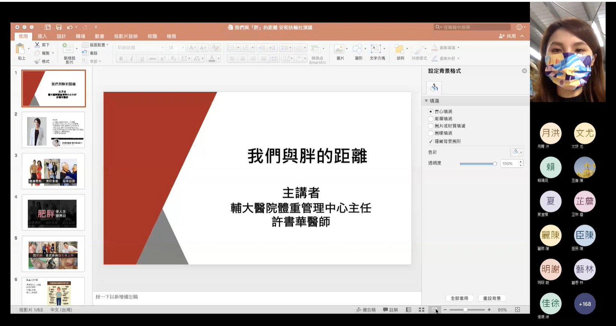
Task: Apply superscript X² formatting
Action: [x=163, y=59]
